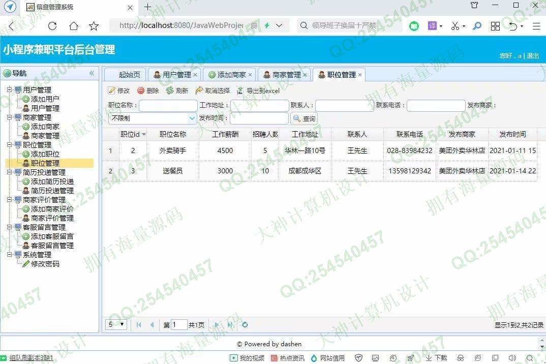Click the 退出 logout link
Screen dimensions: 546x364
[x=532, y=56]
